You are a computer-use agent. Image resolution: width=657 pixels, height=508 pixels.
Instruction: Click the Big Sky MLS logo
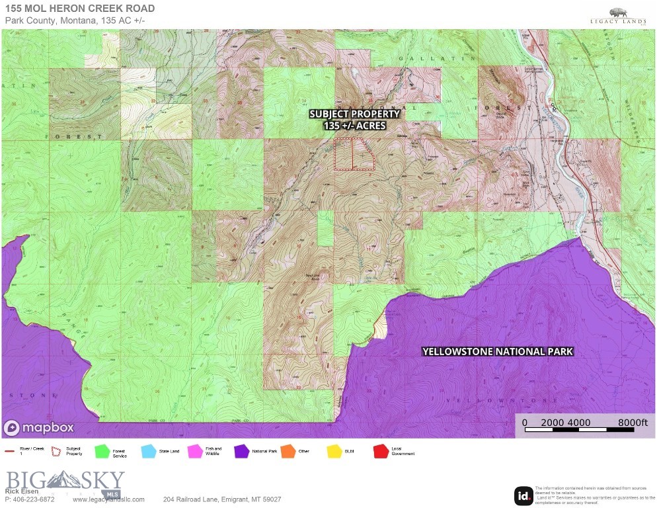pos(65,482)
